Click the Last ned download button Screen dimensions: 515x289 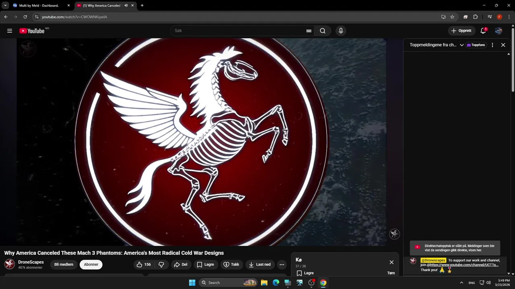coord(260,265)
